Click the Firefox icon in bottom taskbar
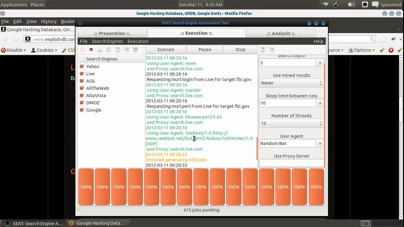 pos(71,223)
